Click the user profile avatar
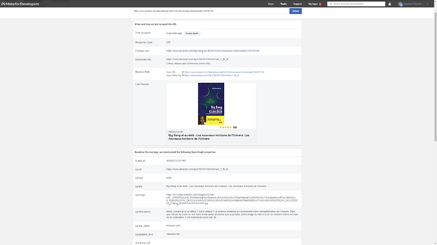 tap(400, 4)
